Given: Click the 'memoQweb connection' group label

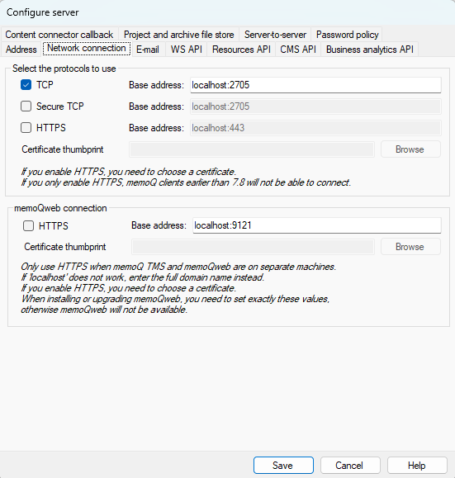Looking at the screenshot, I should (60, 208).
